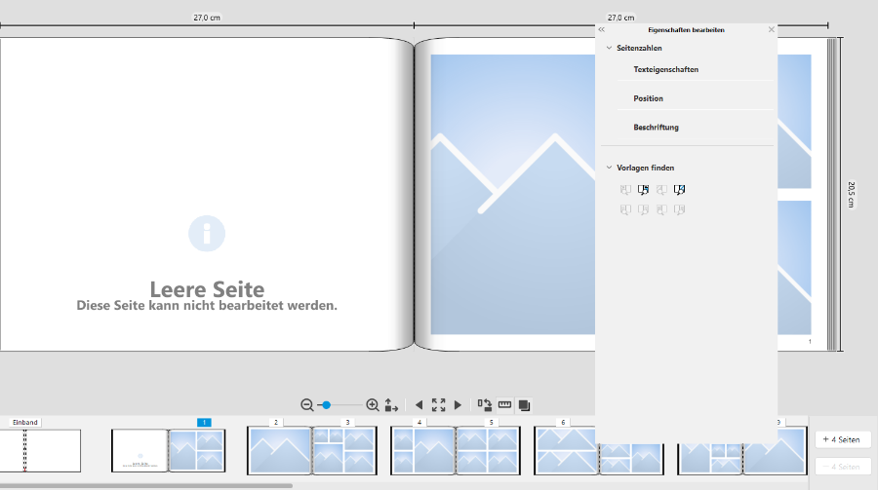Image resolution: width=878 pixels, height=490 pixels.
Task: Open the Position settings entry
Action: point(648,98)
